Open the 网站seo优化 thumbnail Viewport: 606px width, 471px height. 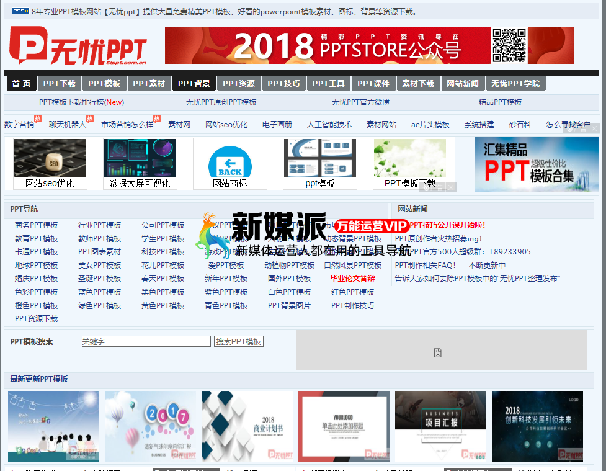coord(50,164)
